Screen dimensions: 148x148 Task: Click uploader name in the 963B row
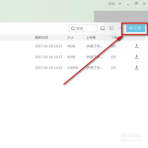pyautogui.click(x=94, y=46)
